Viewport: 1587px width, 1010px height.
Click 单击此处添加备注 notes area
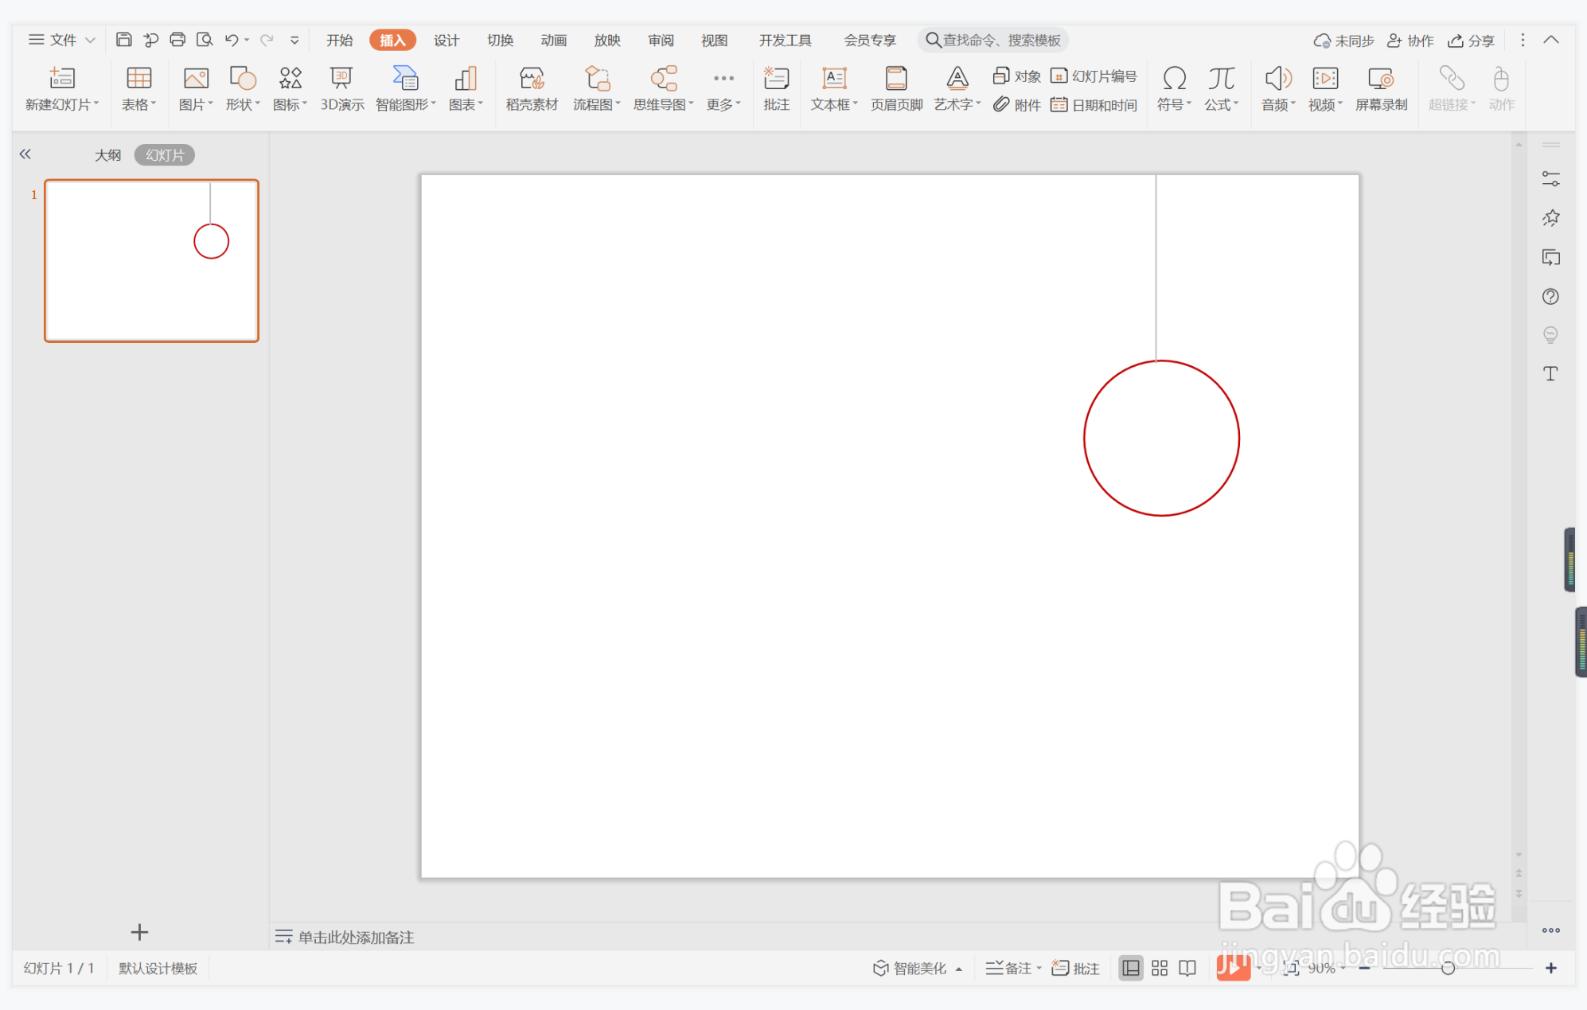pyautogui.click(x=356, y=937)
